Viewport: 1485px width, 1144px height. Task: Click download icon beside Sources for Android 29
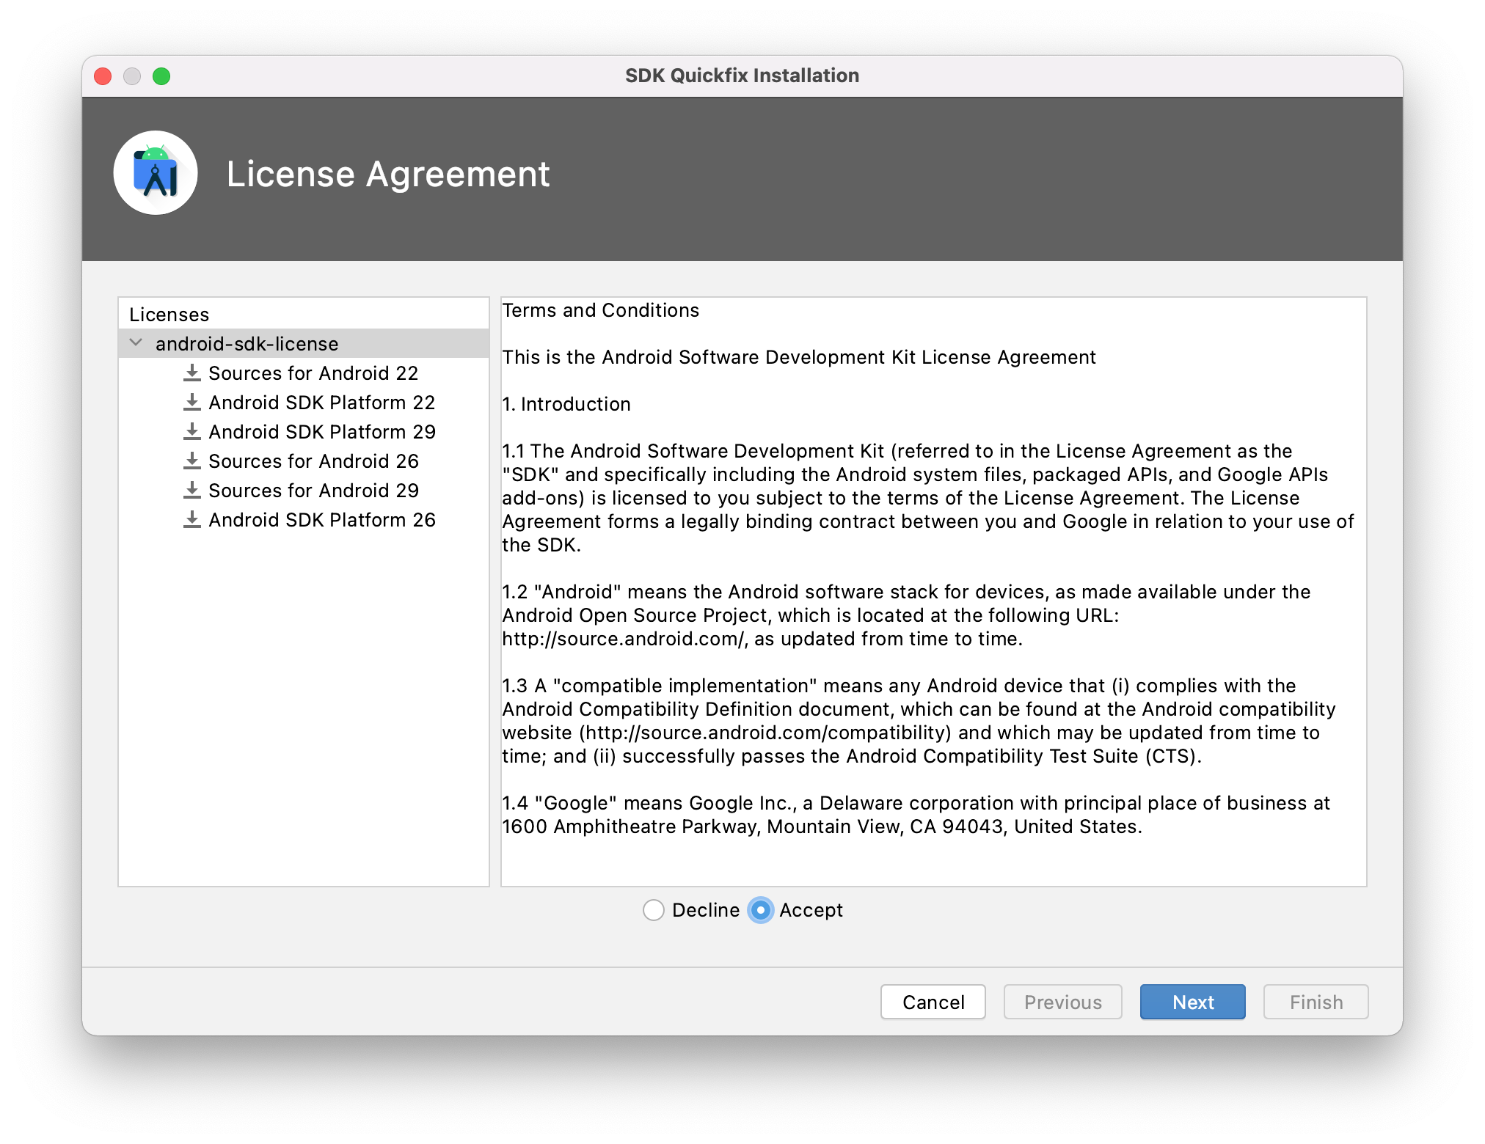pos(192,491)
